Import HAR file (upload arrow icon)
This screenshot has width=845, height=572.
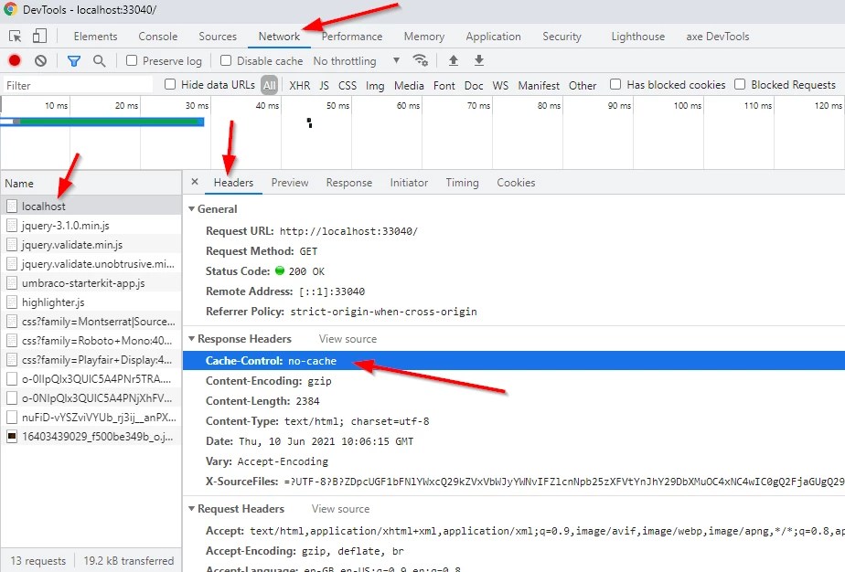click(453, 60)
